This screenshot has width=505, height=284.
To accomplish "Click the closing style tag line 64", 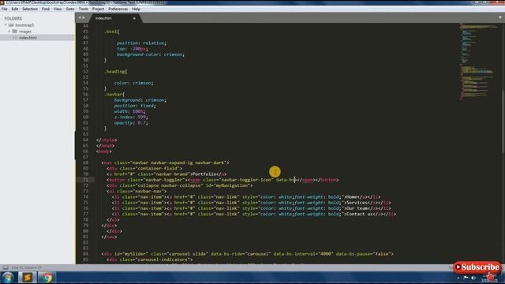I will pos(107,140).
